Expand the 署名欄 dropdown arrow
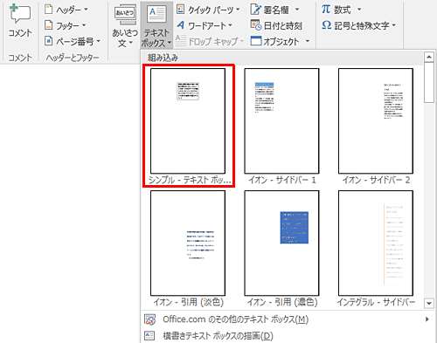The height and width of the screenshot is (343, 437). [x=297, y=10]
